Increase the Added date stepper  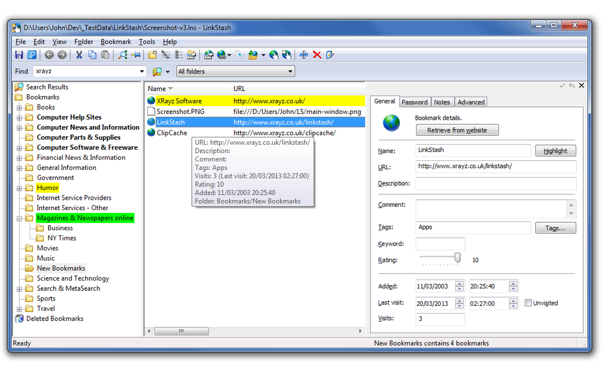(459, 283)
